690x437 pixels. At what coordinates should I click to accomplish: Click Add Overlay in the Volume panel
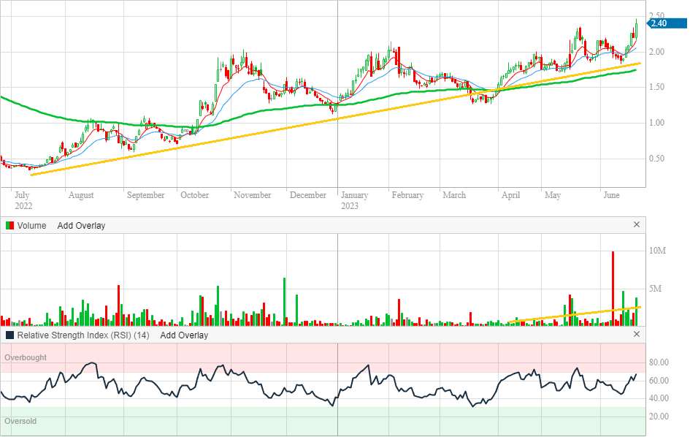tap(81, 226)
